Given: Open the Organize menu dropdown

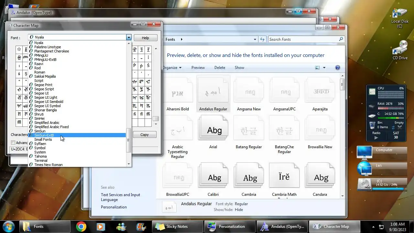Looking at the screenshot, I should coord(172,68).
